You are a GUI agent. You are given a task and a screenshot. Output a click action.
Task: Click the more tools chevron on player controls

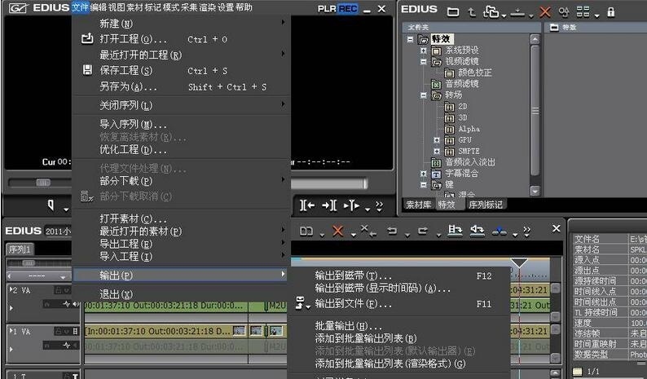click(x=379, y=205)
